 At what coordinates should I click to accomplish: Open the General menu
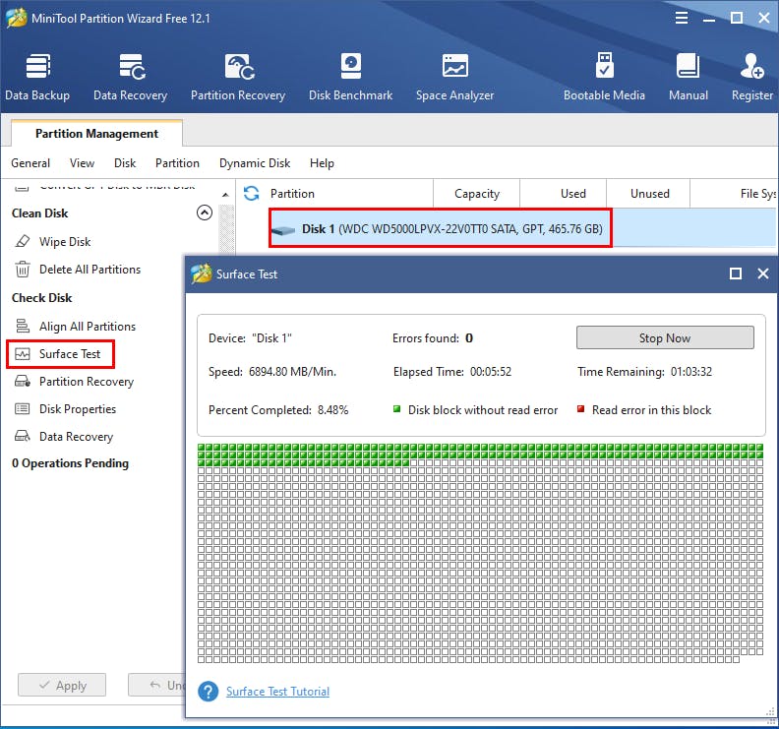coord(30,163)
